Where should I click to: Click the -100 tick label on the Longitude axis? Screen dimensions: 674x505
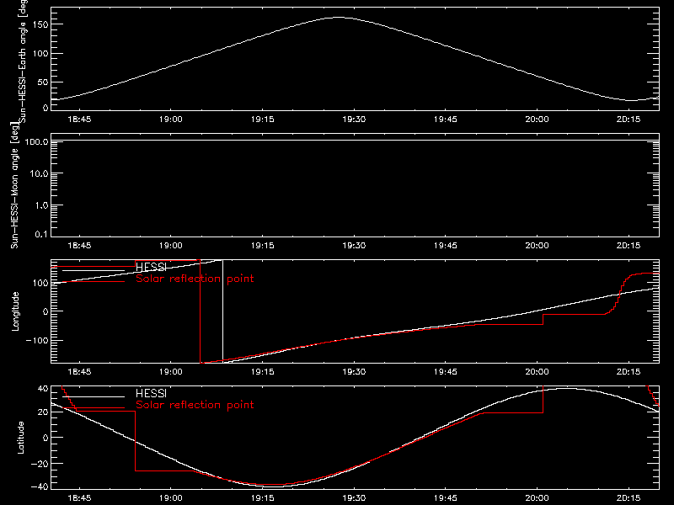[37, 340]
